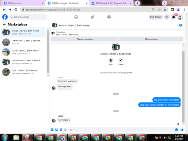Open the emoji picker in message box
The image size is (188, 141).
point(176,130)
